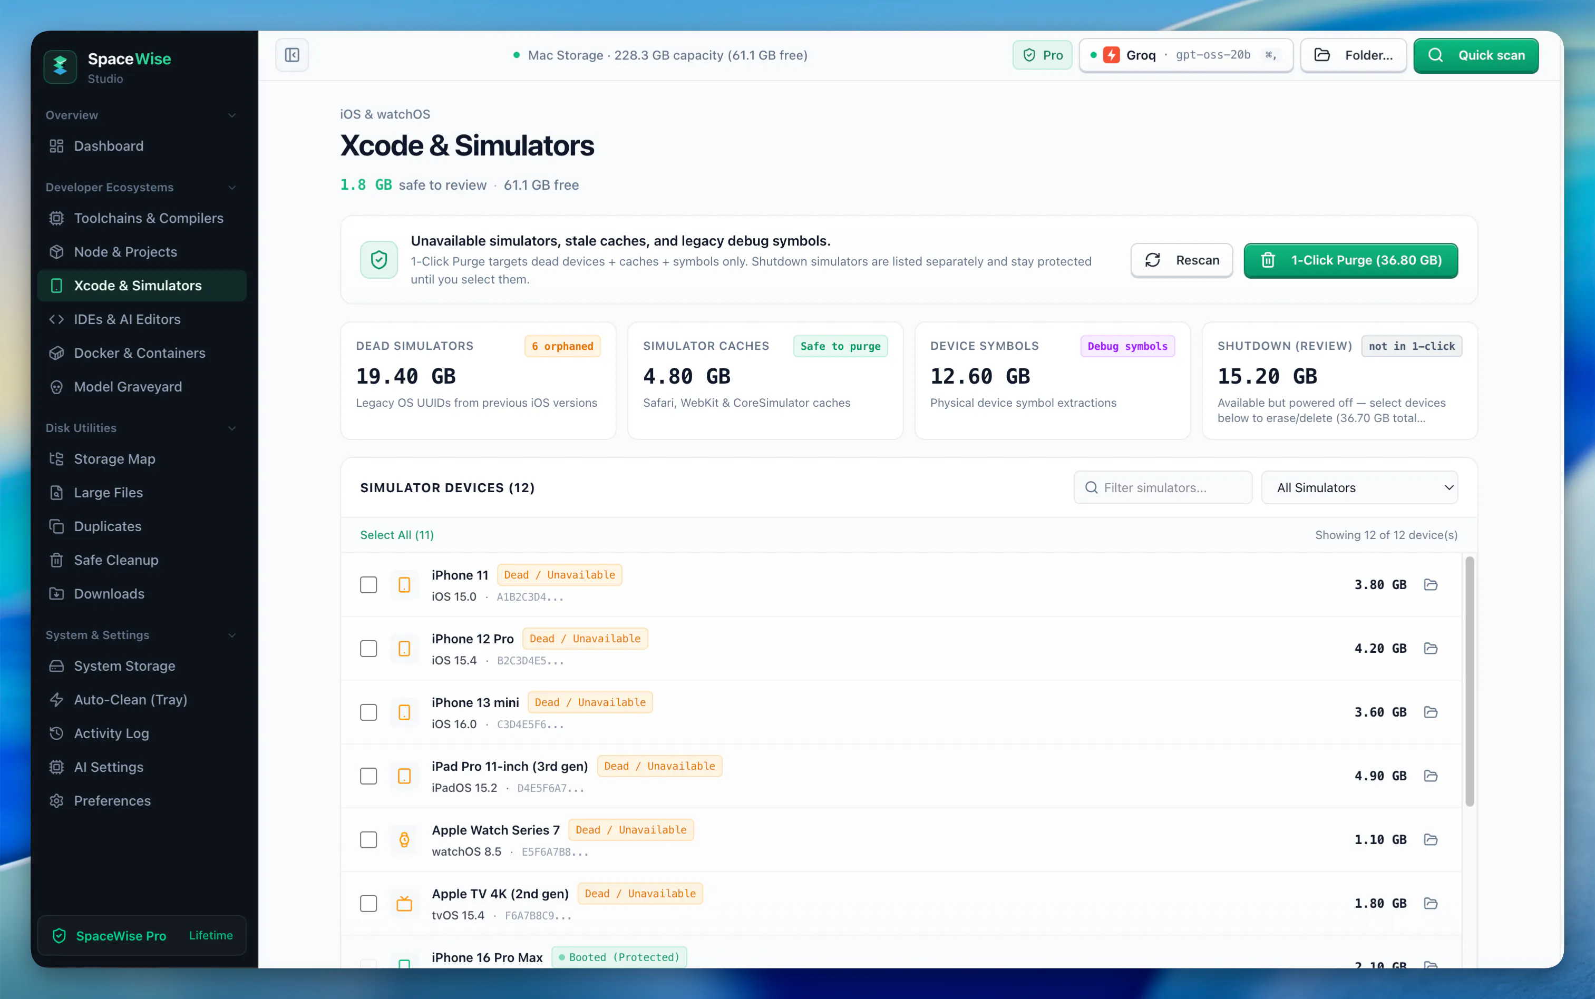Check the iPhone 11 simulator checkbox
The height and width of the screenshot is (999, 1595).
[368, 585]
